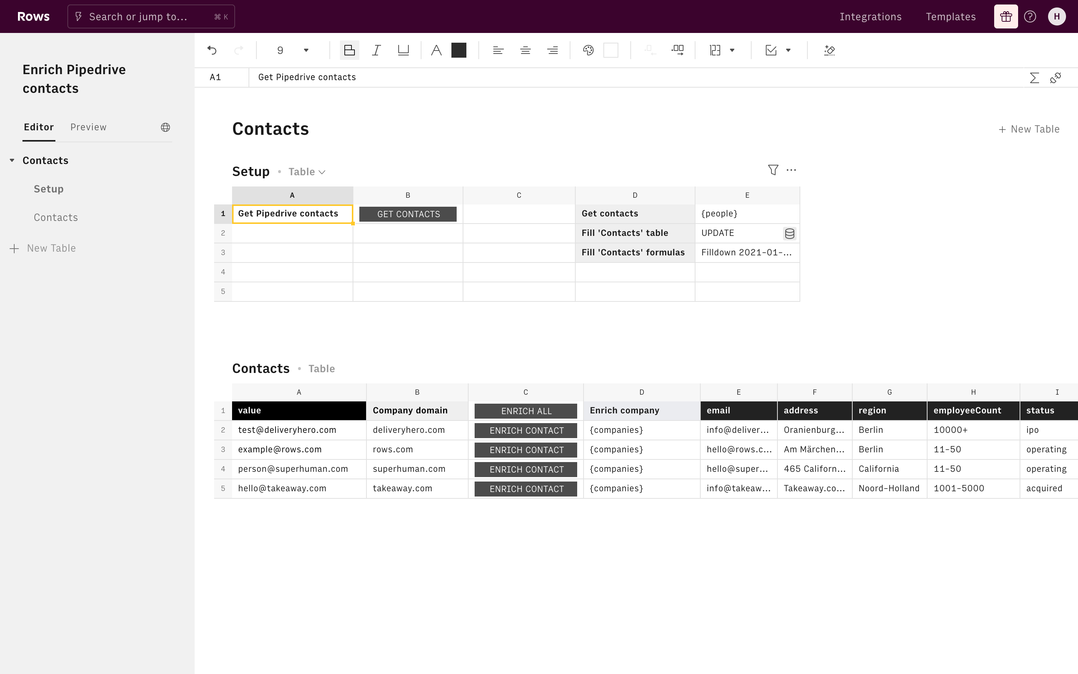Select the '10000+' employeeCount cell
Viewport: 1078px width, 674px height.
pyautogui.click(x=973, y=430)
